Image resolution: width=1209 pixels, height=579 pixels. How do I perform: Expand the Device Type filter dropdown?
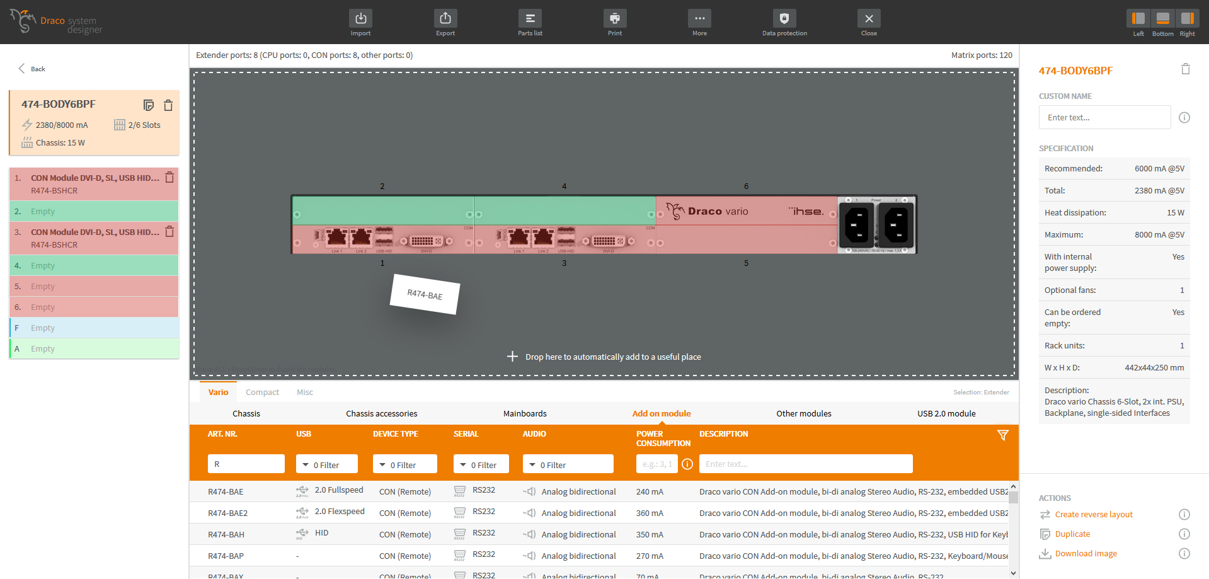click(404, 464)
